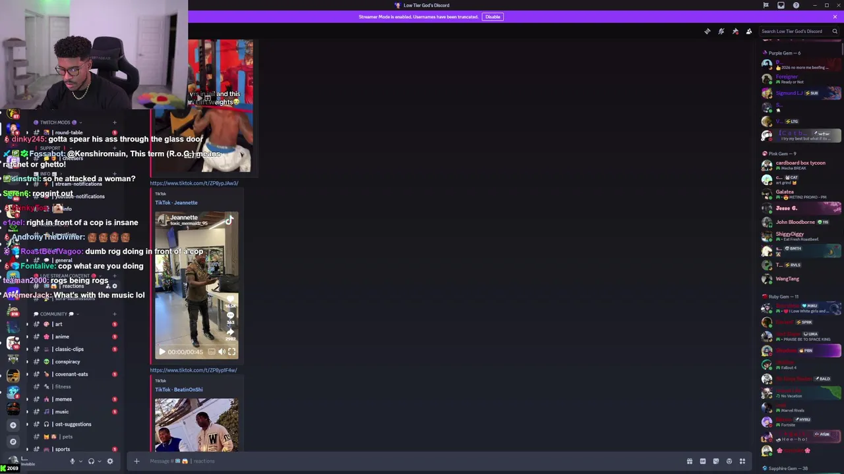Click Discover servers compass icon
Screen dimensions: 844x474
pos(13,442)
